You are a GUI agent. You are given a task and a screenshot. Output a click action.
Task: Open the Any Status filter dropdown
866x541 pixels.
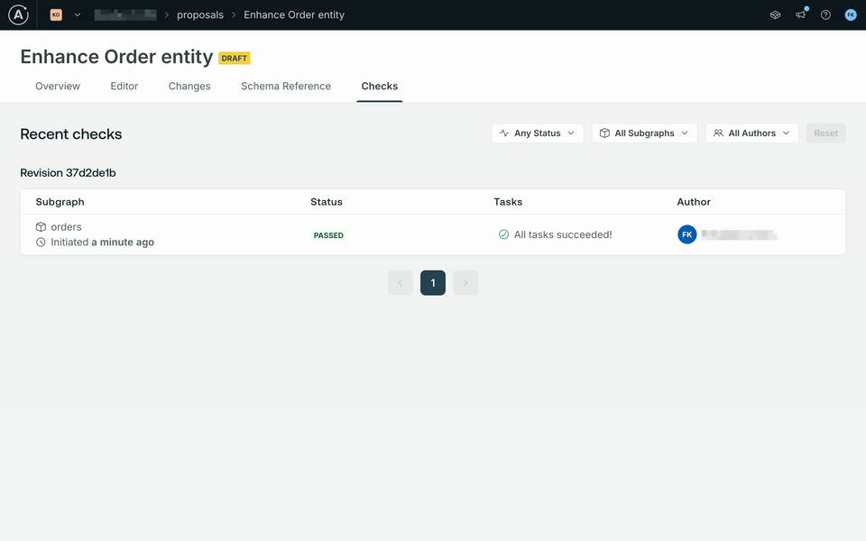click(538, 133)
